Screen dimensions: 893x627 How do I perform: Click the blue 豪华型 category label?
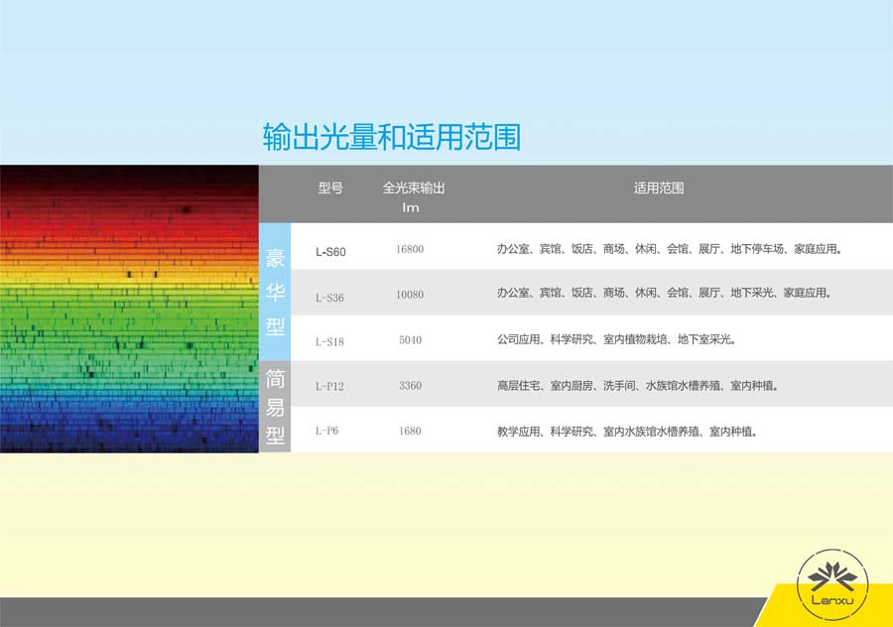[275, 293]
